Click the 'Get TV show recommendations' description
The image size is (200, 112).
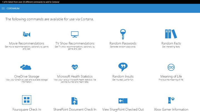click(75, 48)
